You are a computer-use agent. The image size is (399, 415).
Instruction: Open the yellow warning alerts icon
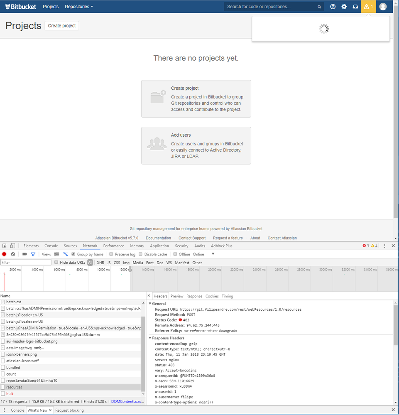(x=368, y=7)
